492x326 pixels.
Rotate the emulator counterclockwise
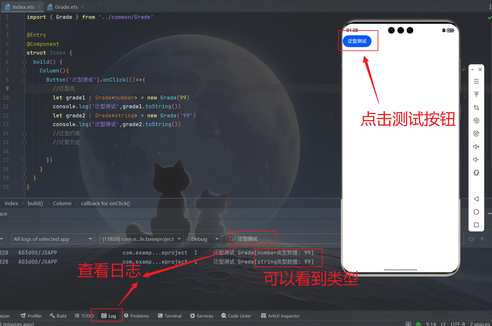coord(476,120)
